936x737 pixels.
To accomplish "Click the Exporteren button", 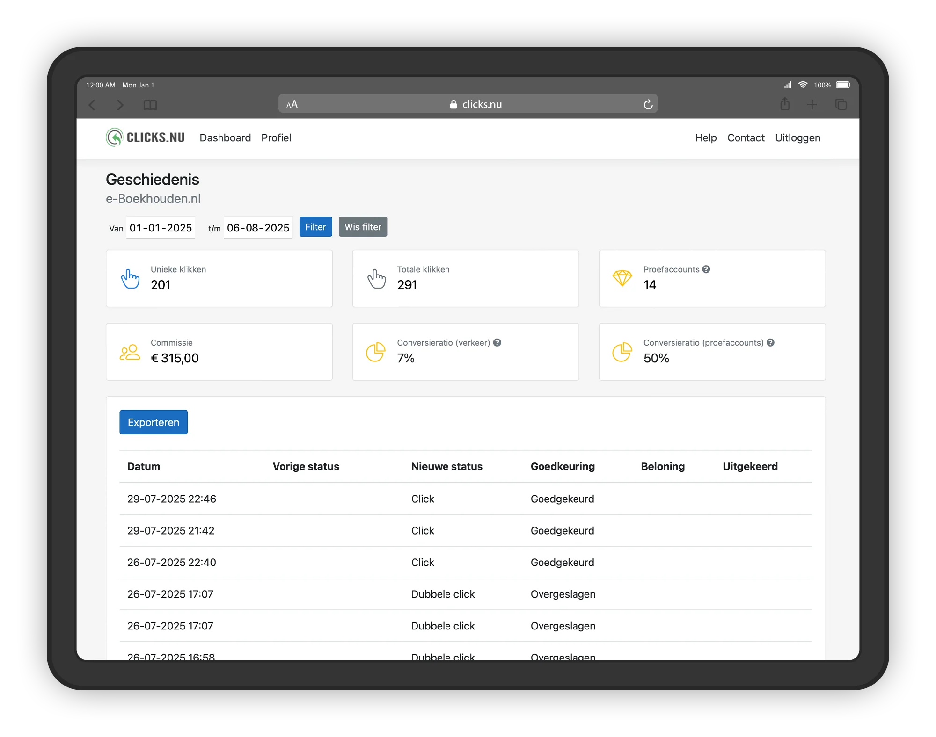I will click(x=154, y=422).
